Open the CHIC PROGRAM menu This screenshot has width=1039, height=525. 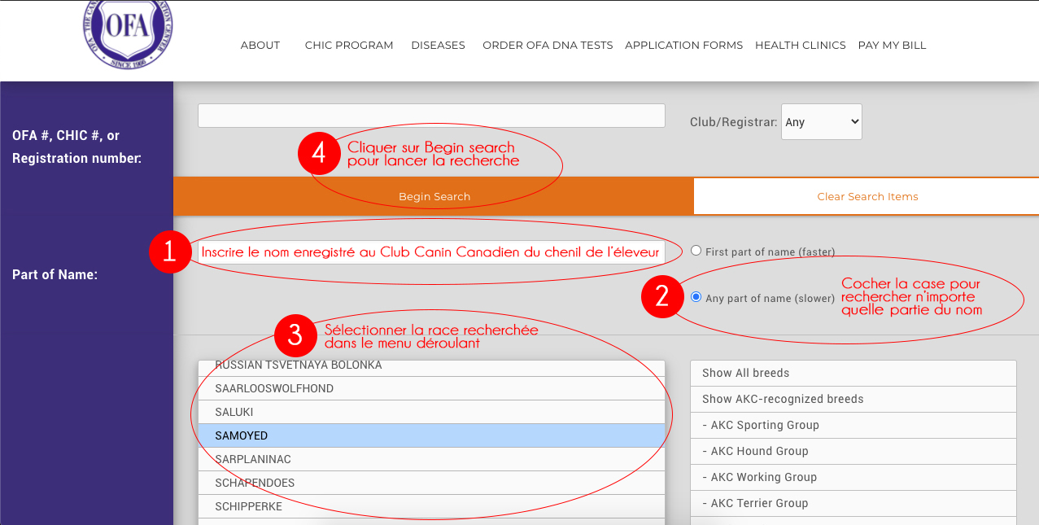pyautogui.click(x=349, y=46)
